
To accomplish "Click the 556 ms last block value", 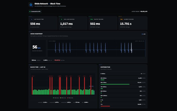I will coord(35,24).
